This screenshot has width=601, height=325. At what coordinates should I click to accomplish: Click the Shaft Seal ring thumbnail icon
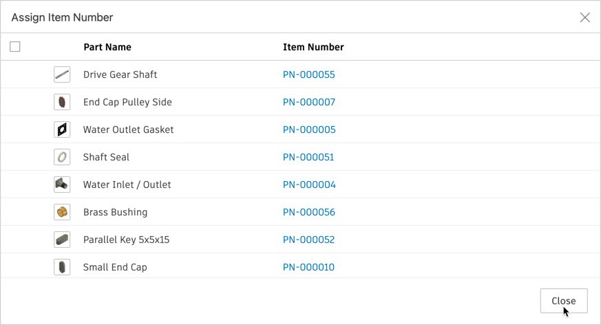pos(62,157)
